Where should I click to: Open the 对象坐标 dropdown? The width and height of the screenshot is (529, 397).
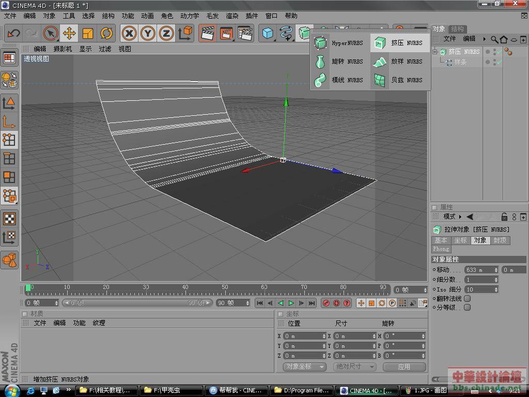(304, 367)
